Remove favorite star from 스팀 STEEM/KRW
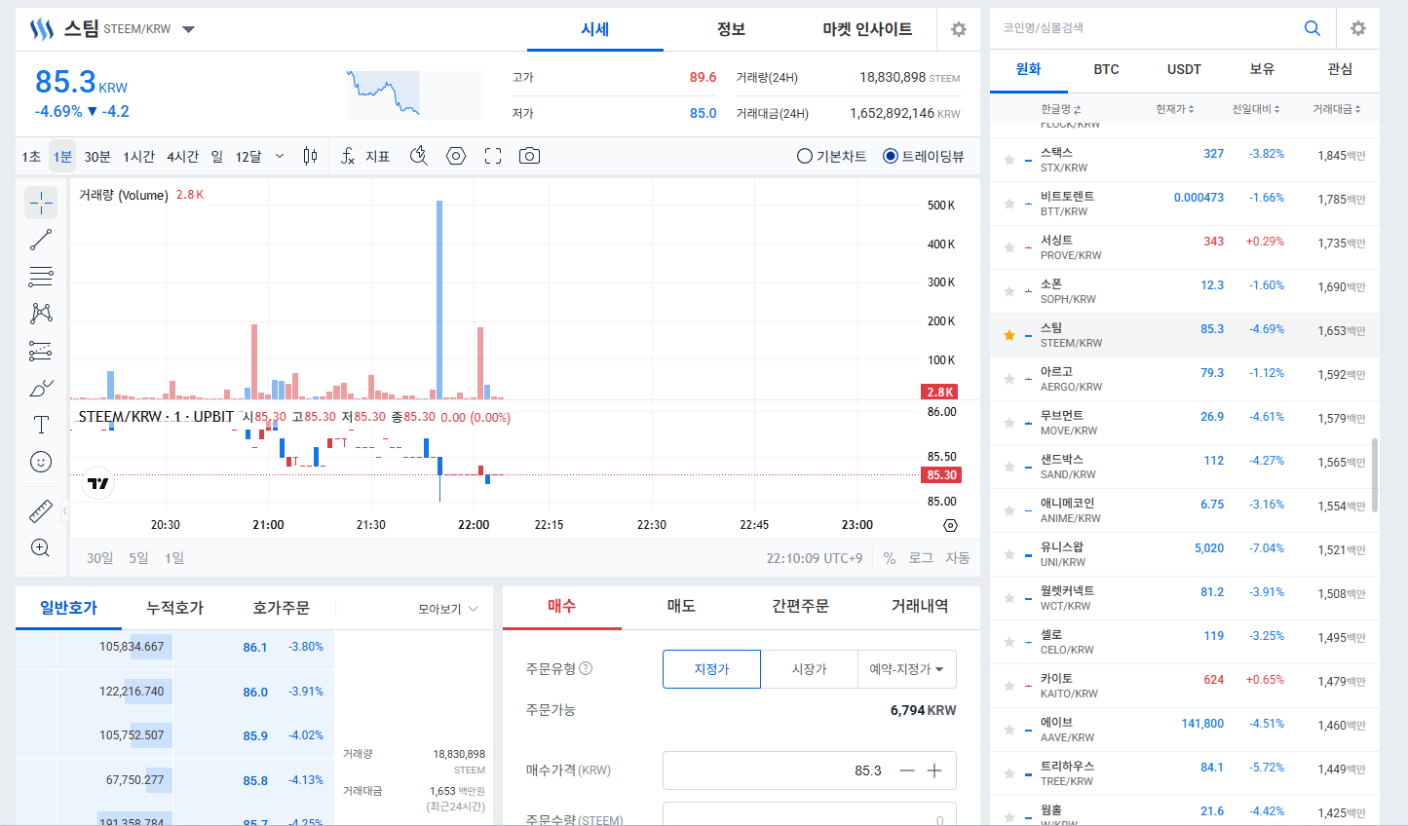Image resolution: width=1408 pixels, height=826 pixels. (x=1009, y=335)
